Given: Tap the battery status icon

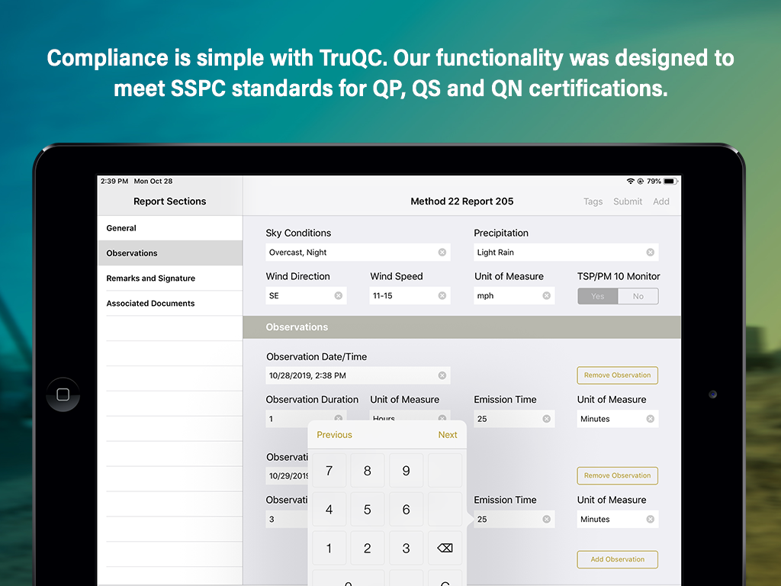Looking at the screenshot, I should (x=670, y=182).
